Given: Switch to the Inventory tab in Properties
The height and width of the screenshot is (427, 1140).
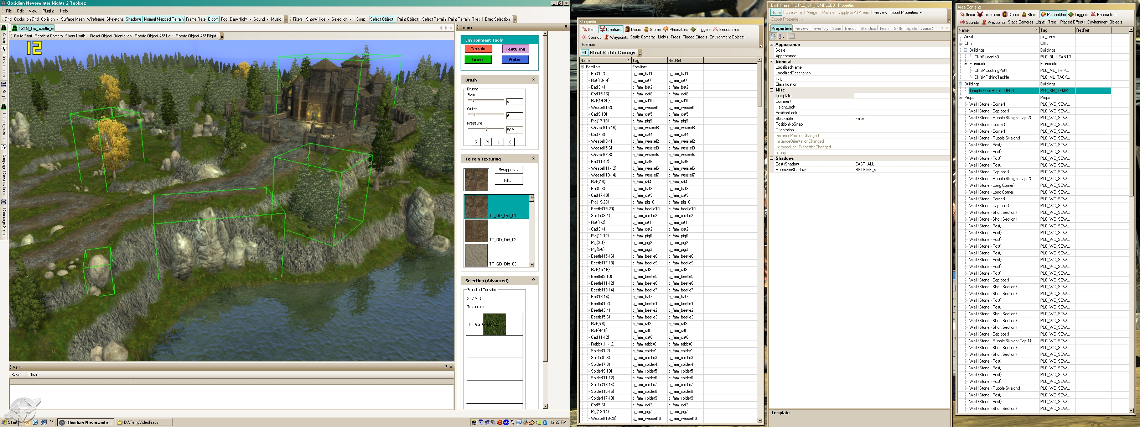Looking at the screenshot, I should (820, 28).
